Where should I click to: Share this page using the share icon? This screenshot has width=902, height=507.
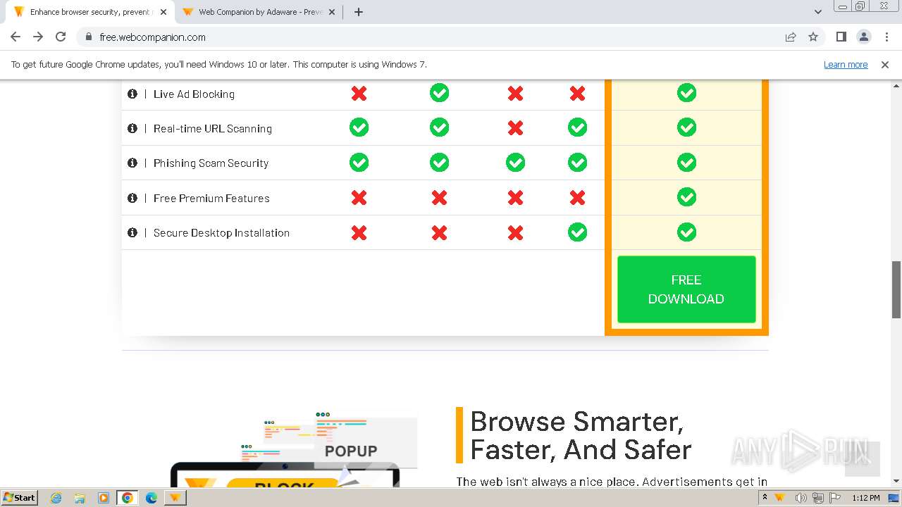click(x=791, y=37)
